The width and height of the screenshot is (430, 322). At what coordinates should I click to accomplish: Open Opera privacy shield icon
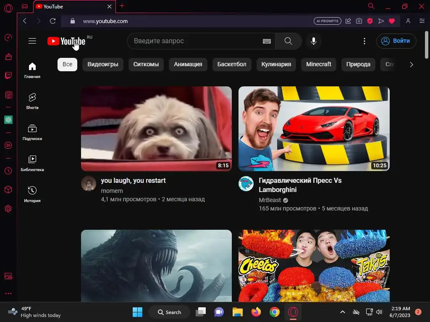(x=370, y=21)
